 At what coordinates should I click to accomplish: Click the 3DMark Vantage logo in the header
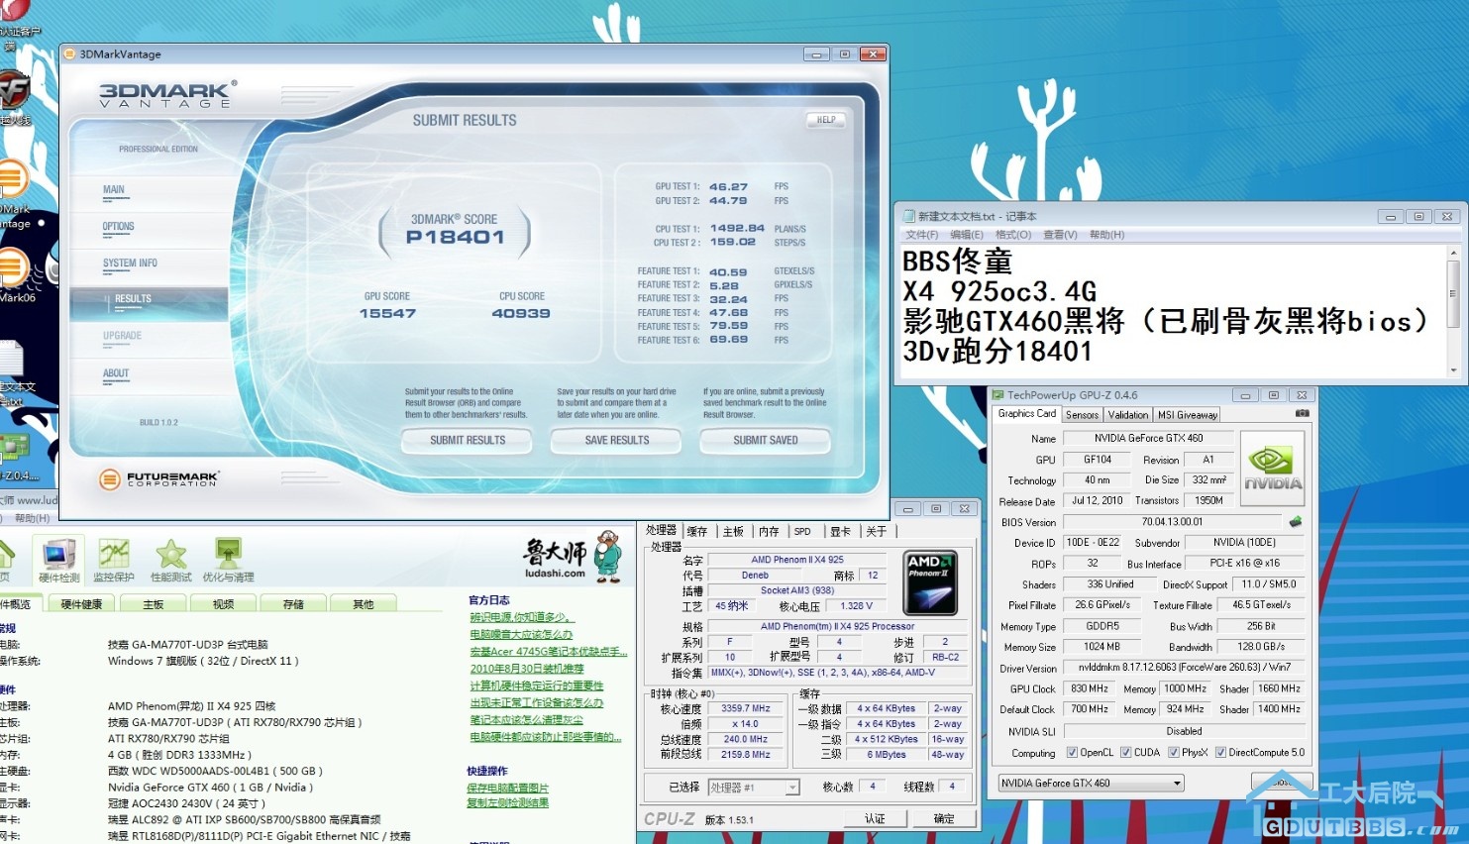click(x=167, y=94)
